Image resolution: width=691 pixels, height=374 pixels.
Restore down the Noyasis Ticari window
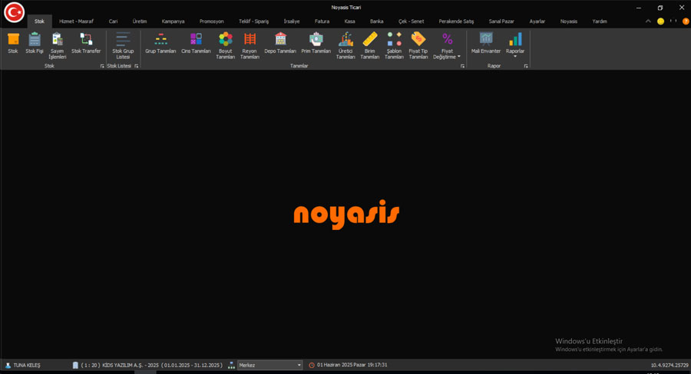point(660,8)
